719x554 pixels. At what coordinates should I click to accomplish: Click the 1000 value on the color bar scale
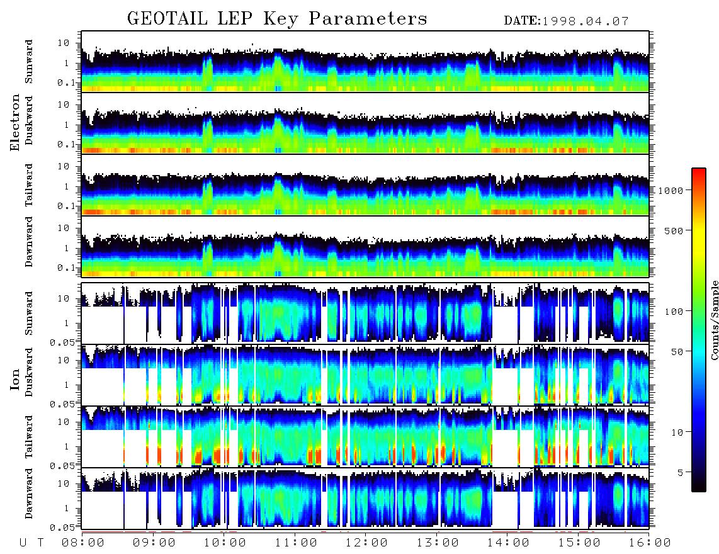[671, 190]
